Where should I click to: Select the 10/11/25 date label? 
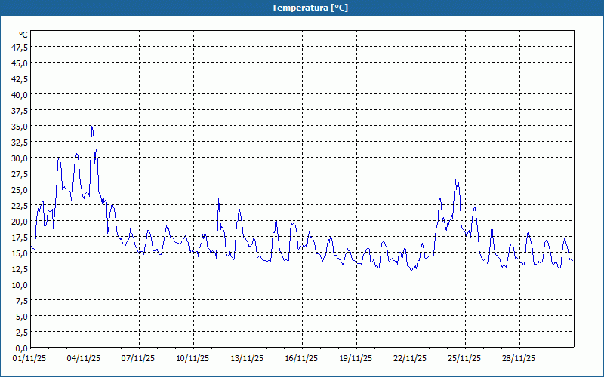tap(193, 358)
